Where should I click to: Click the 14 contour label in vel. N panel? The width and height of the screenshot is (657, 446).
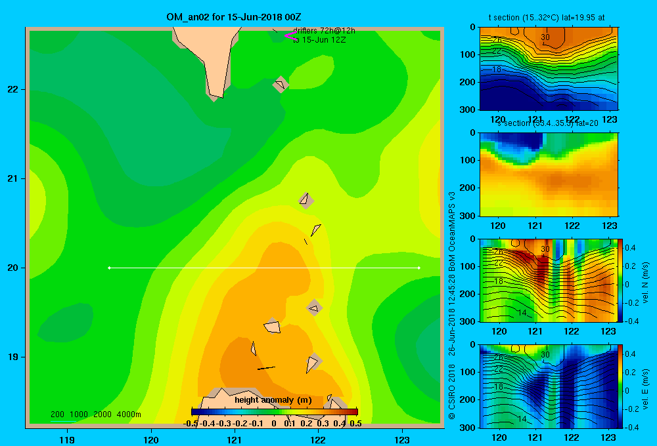(522, 313)
